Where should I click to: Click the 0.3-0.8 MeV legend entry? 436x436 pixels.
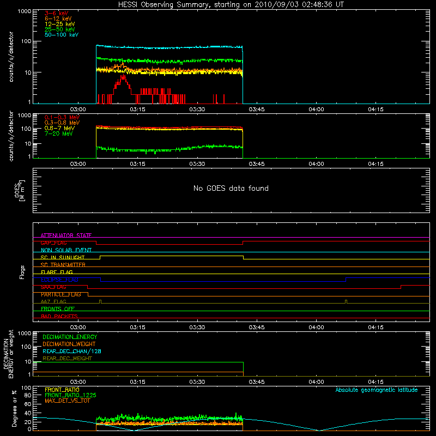point(62,123)
